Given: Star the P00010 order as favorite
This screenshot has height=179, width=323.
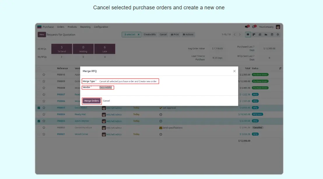Looking at the screenshot, I should pos(44,75).
